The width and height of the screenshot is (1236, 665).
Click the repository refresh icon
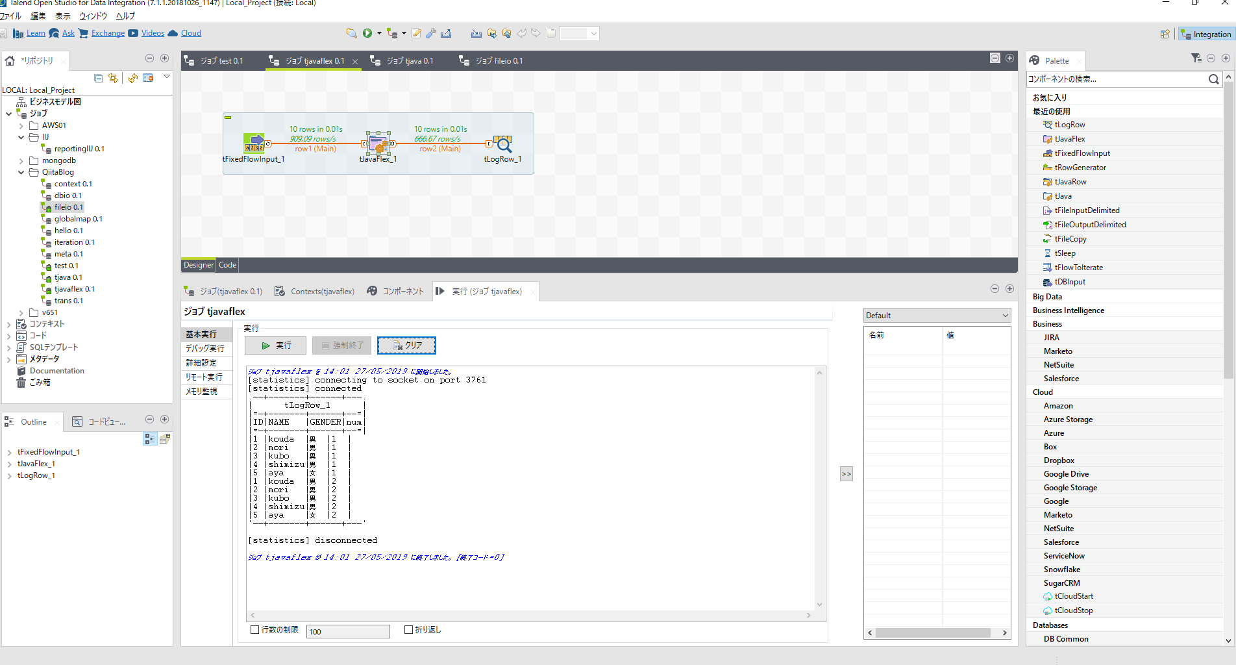[x=114, y=78]
